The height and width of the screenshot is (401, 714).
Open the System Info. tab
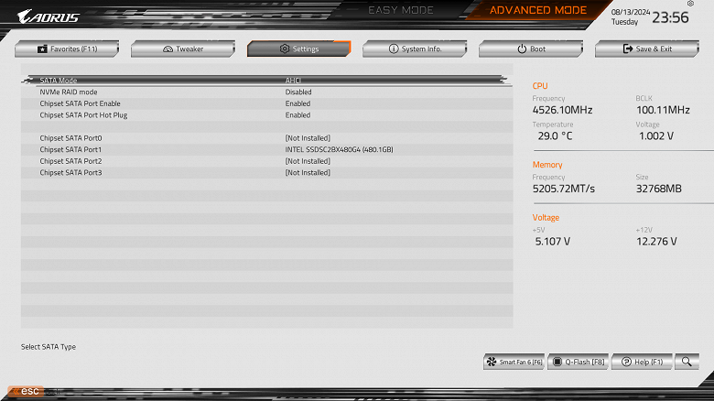pyautogui.click(x=415, y=49)
